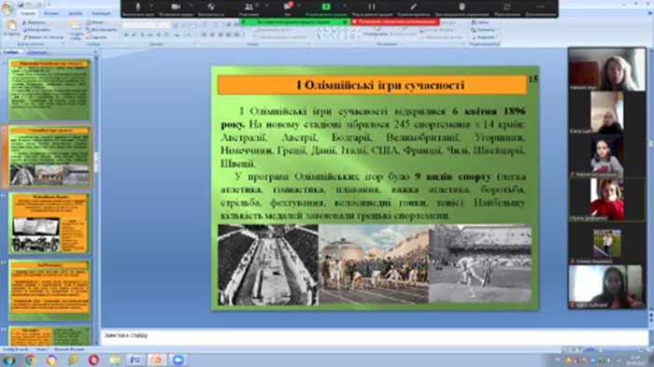The width and height of the screenshot is (654, 367).
Task: Click the red stop sharing button
Action: click(x=395, y=21)
